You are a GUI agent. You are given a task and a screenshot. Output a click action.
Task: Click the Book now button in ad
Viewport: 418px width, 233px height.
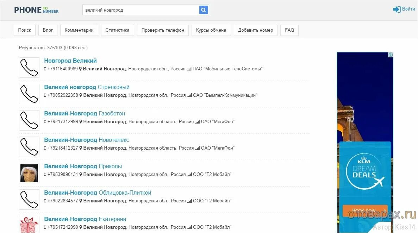(x=365, y=210)
